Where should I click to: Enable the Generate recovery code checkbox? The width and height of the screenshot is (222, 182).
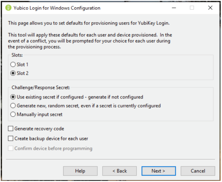pyautogui.click(x=10, y=129)
